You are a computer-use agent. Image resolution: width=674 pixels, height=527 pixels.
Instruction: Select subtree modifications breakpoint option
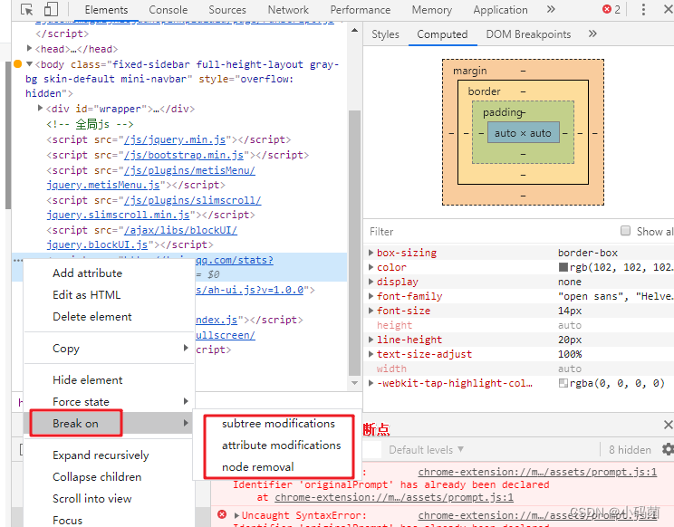278,424
